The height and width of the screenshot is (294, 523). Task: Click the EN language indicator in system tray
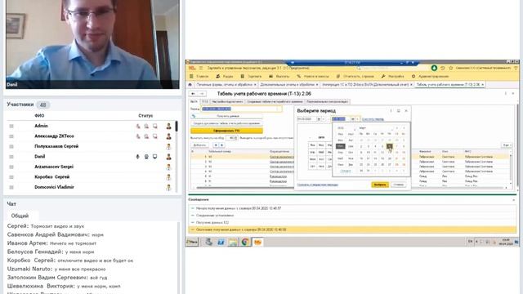(x=471, y=242)
